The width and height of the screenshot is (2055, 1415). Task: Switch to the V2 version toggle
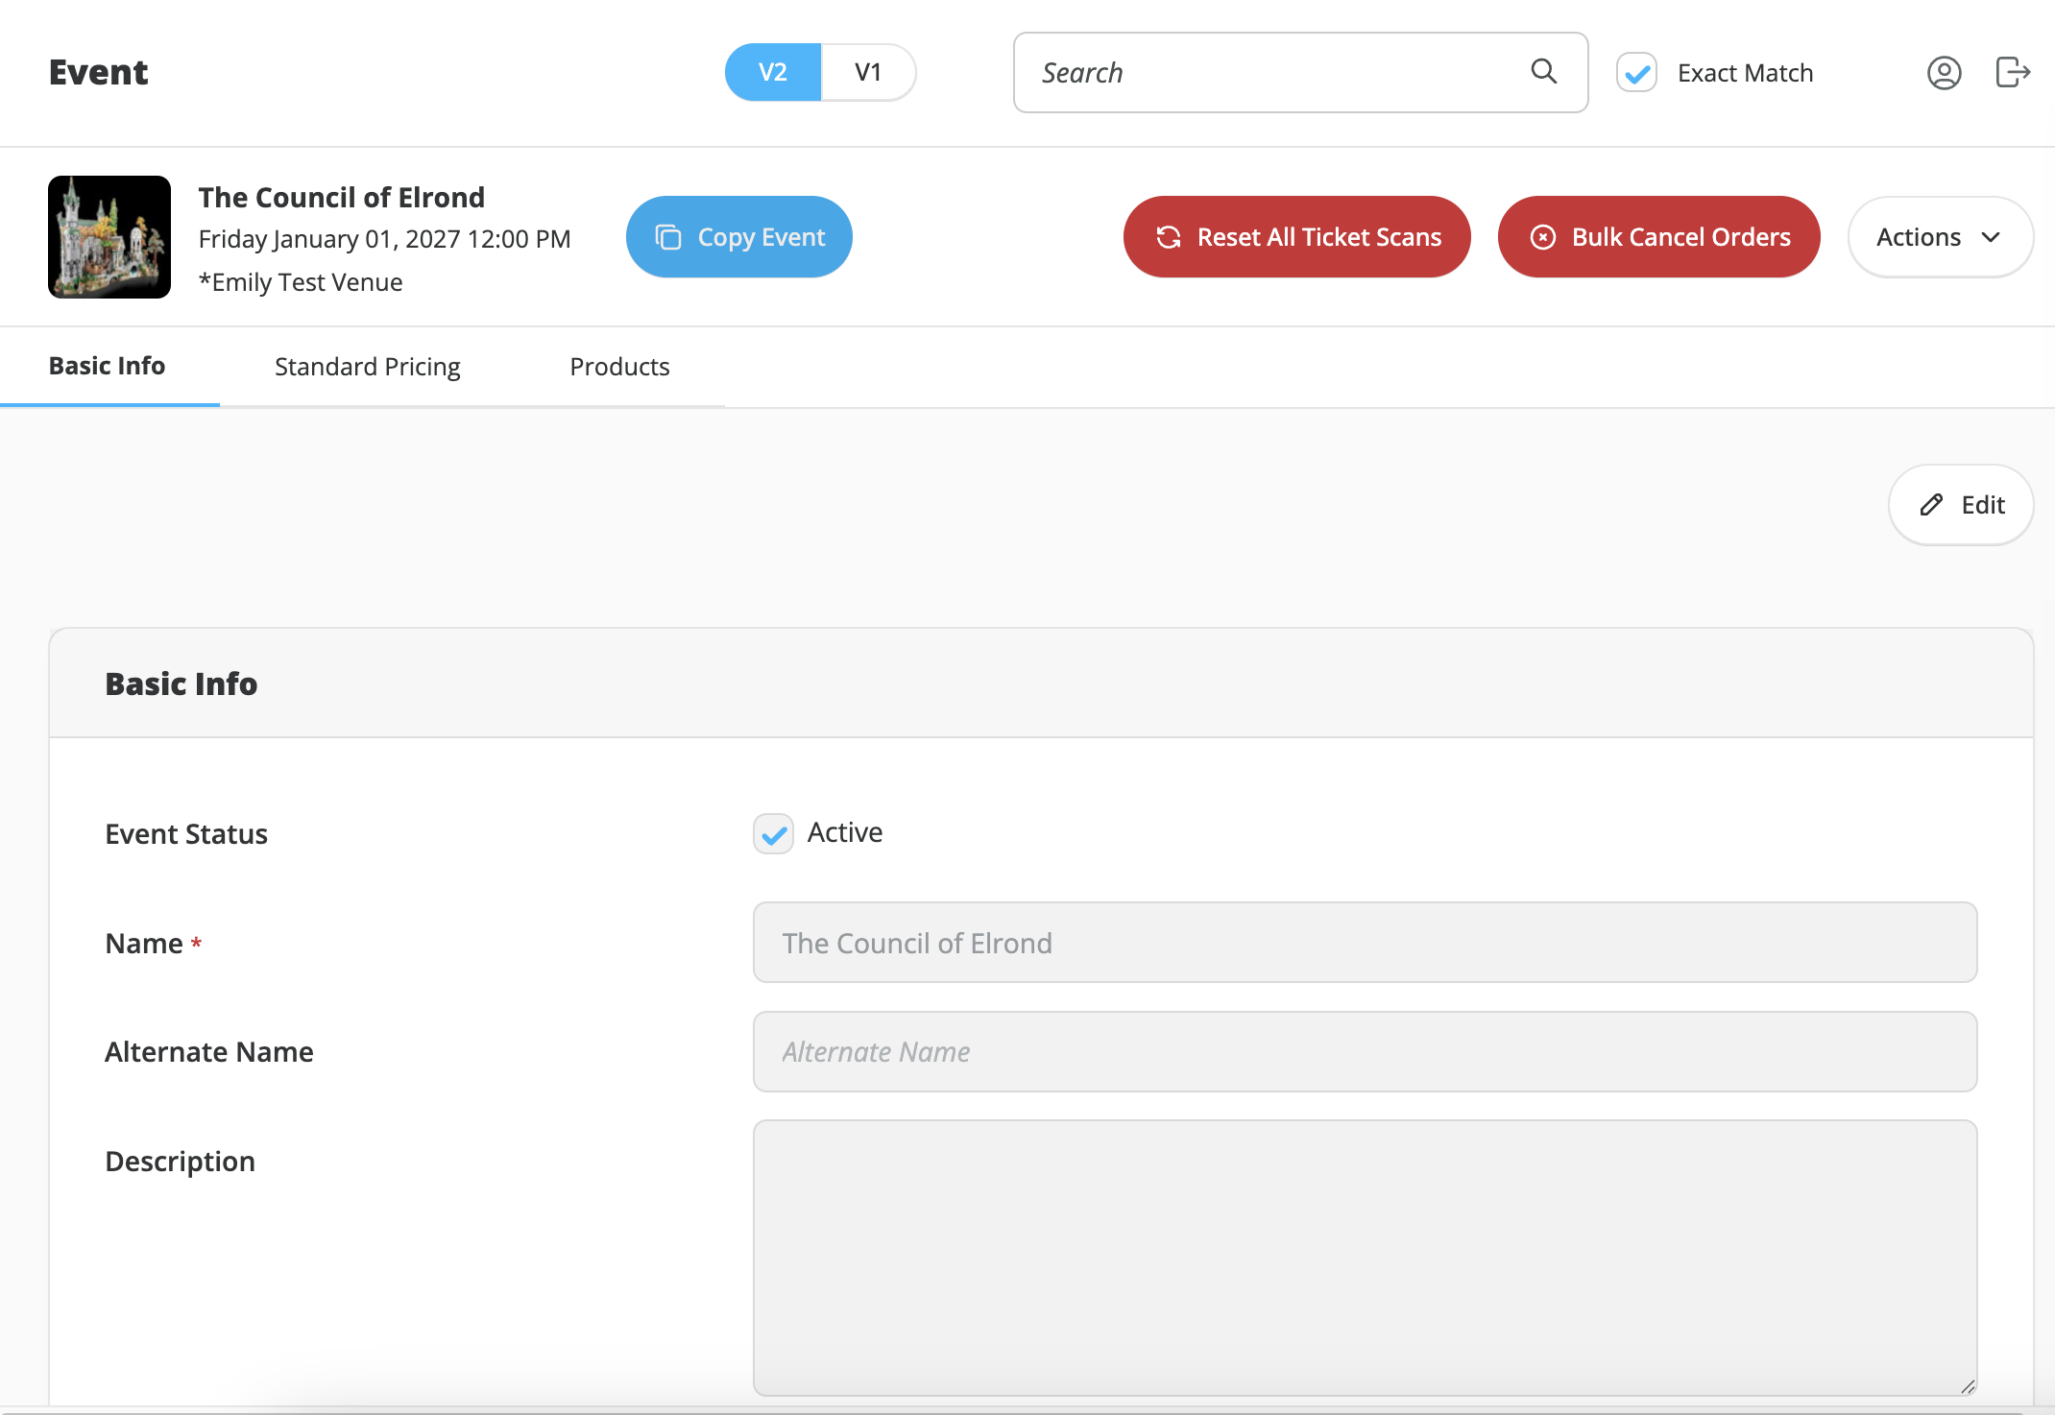(773, 72)
